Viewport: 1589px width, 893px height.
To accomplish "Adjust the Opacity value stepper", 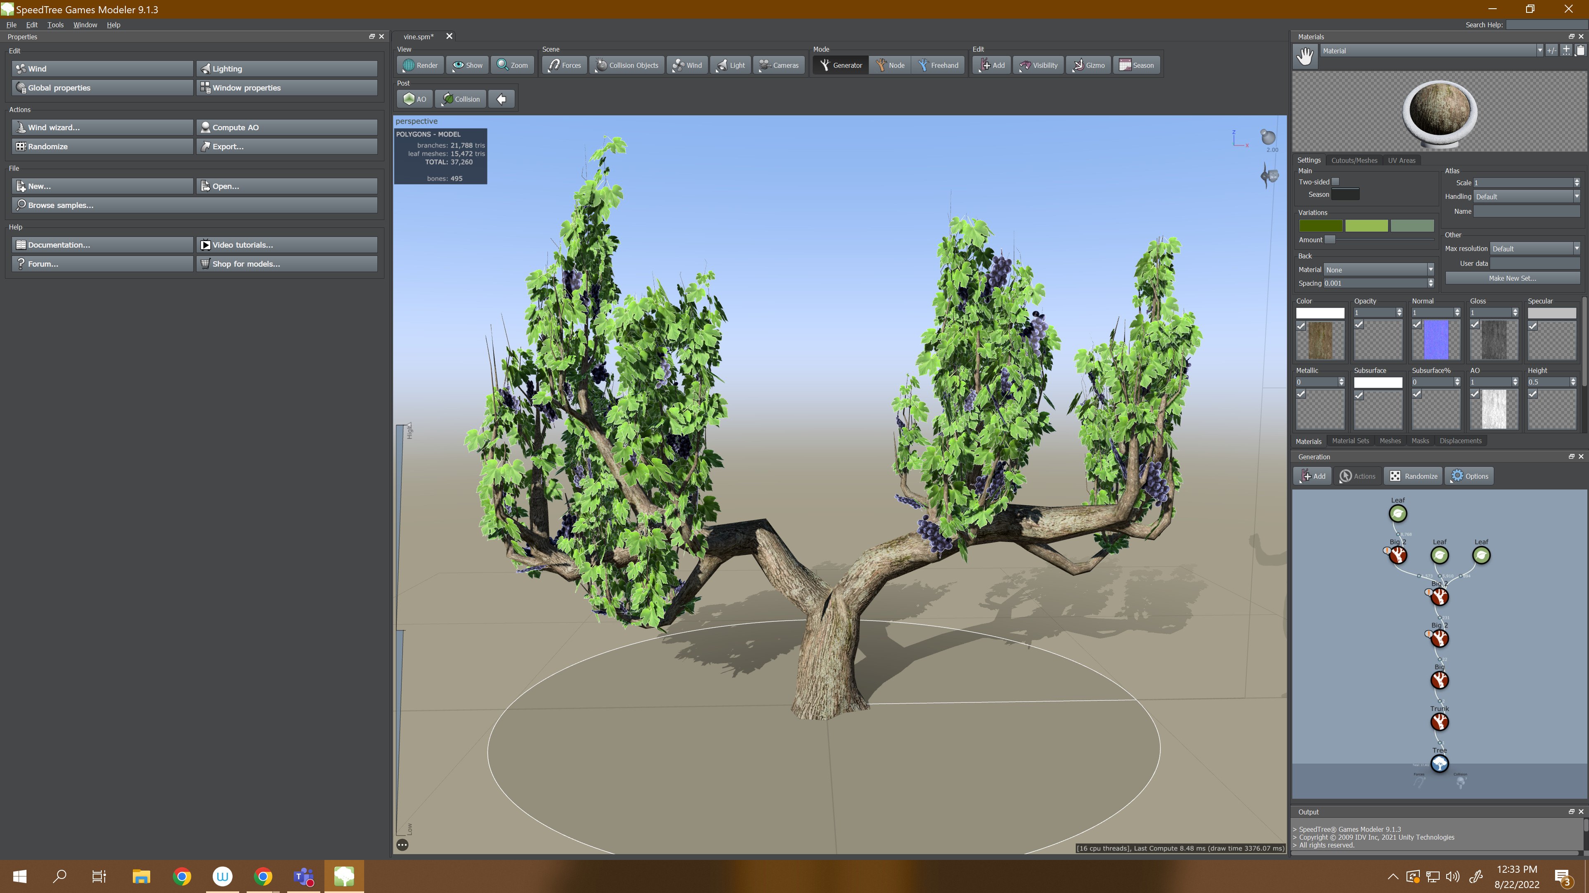I will [1399, 313].
